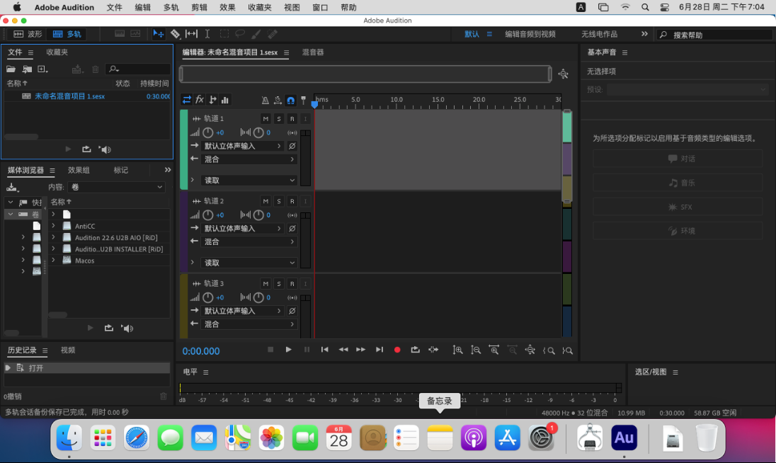Expand the AntiCC folder

click(x=53, y=226)
